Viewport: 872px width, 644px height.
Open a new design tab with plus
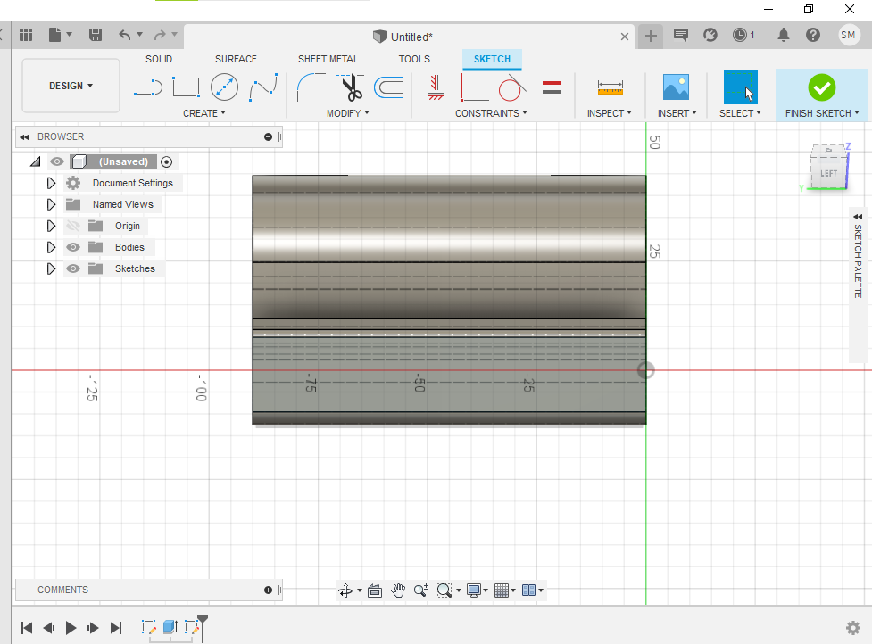pos(651,37)
